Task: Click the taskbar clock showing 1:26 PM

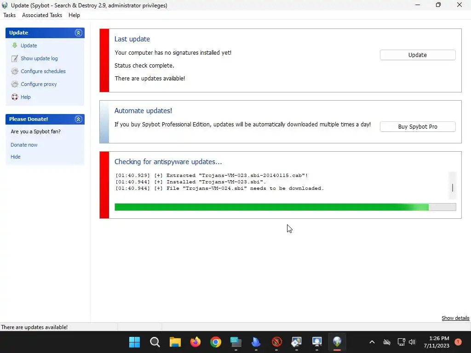Action: (437, 342)
